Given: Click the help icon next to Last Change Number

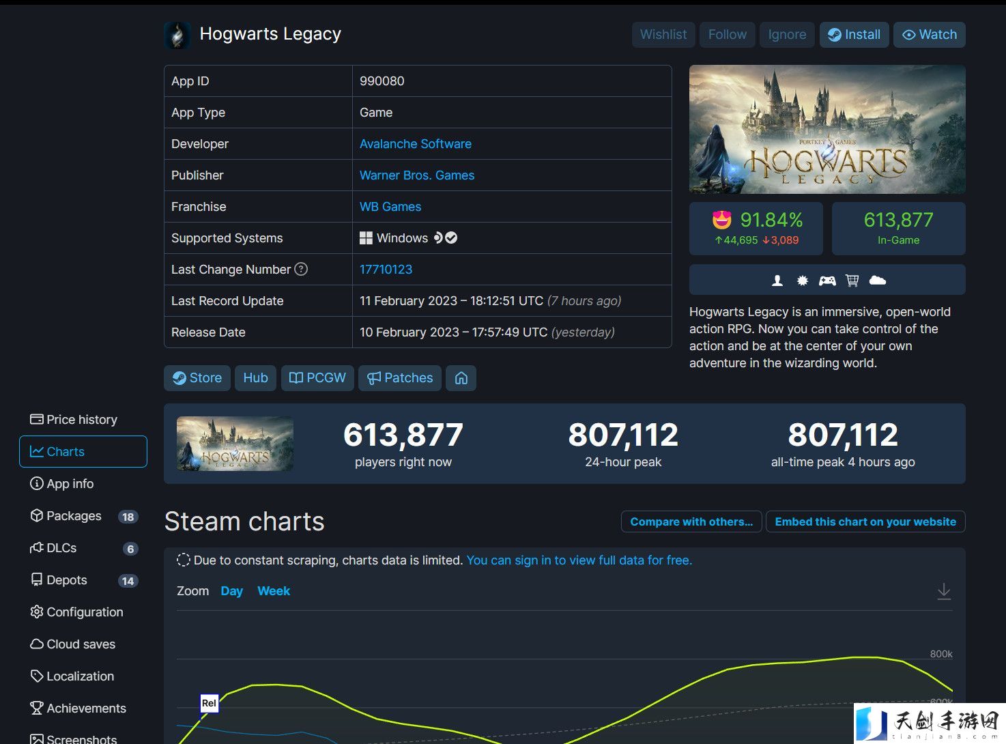Looking at the screenshot, I should coord(301,269).
